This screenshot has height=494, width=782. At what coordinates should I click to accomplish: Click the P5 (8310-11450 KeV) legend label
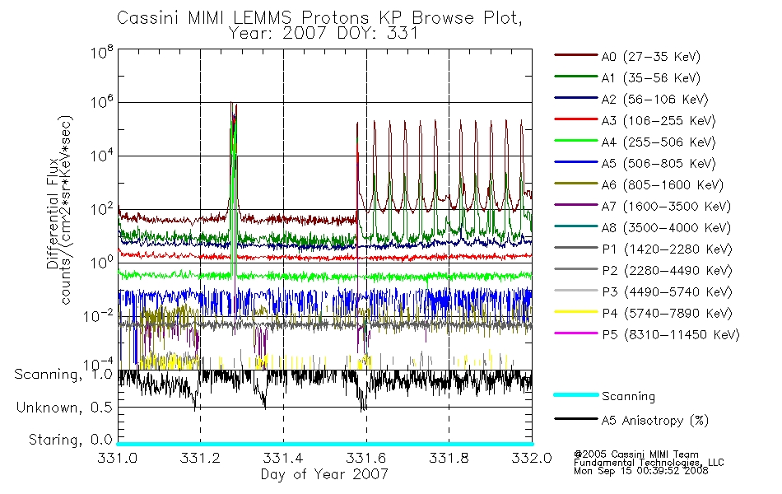671,335
